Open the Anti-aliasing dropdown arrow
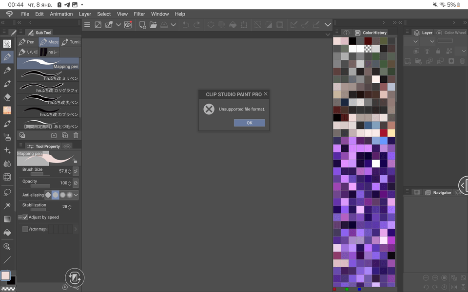The image size is (468, 292). coord(76,195)
